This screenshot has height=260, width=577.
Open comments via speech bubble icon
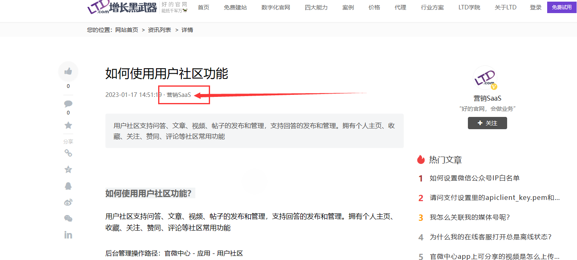(x=68, y=103)
